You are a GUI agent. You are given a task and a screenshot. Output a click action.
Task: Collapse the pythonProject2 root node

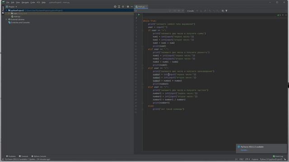pos(6,10)
